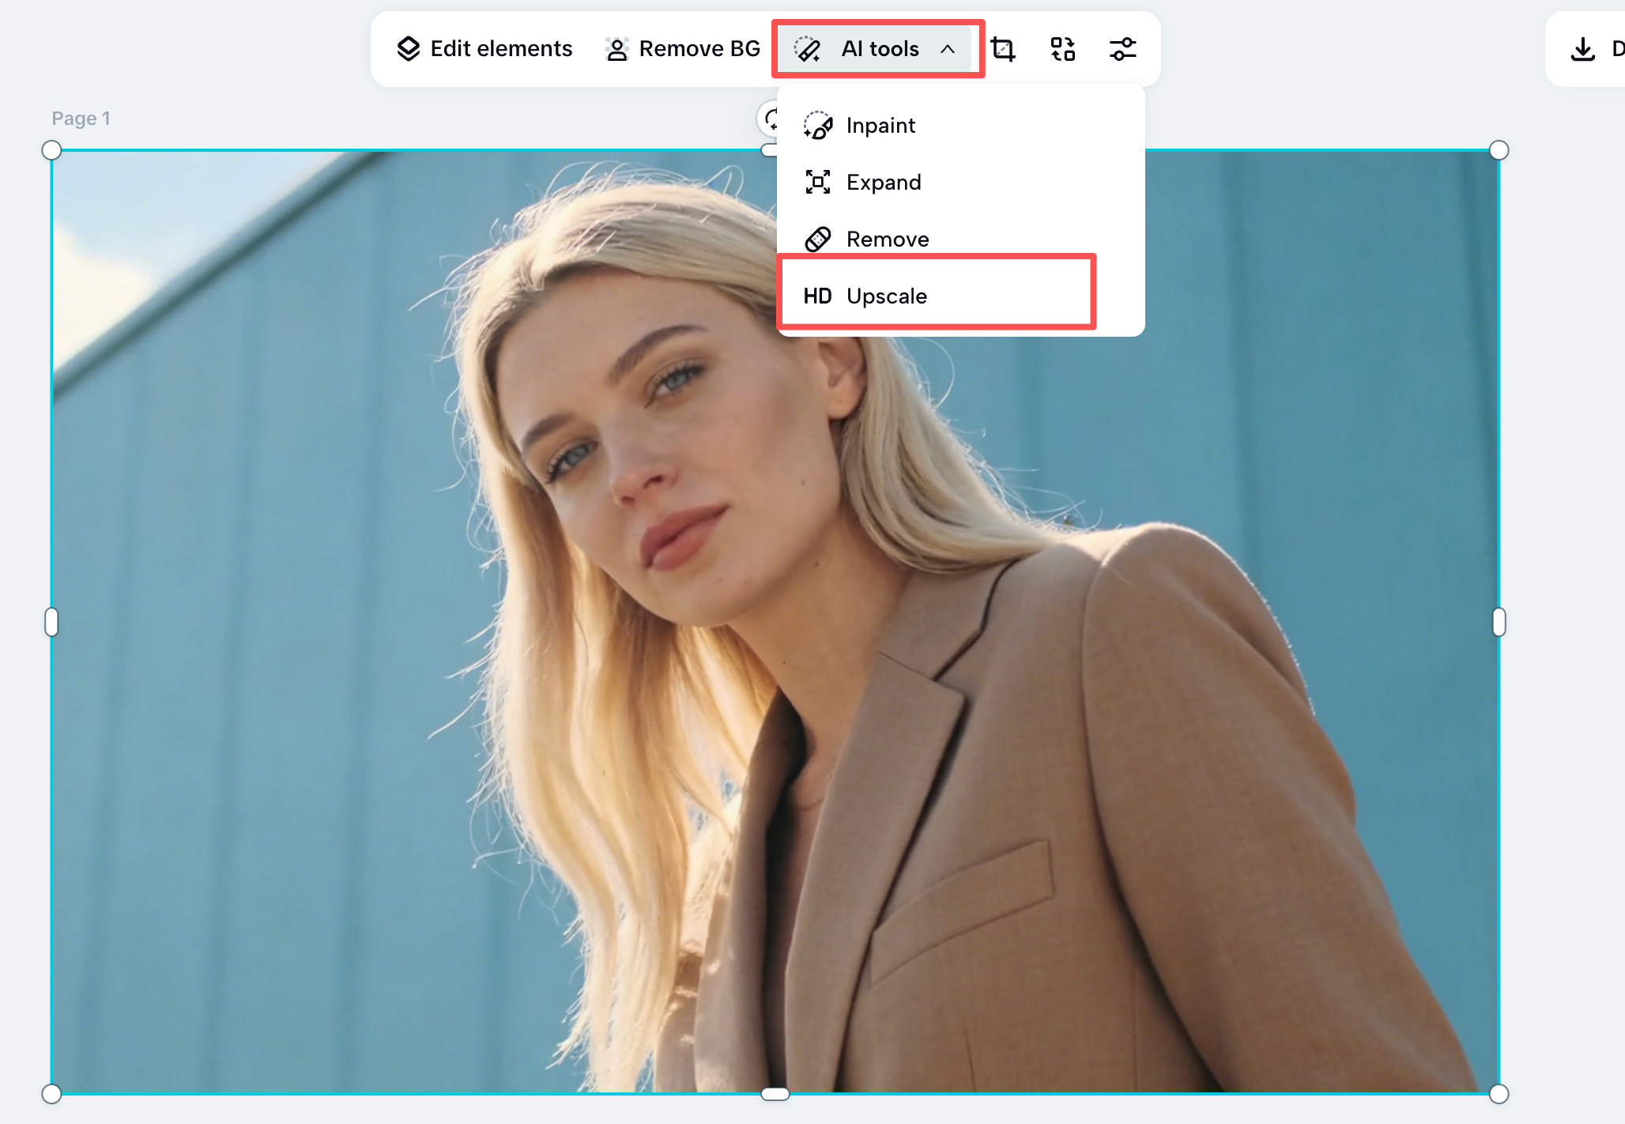Click the Expand arrows icon in the menu
The image size is (1625, 1124).
[818, 182]
